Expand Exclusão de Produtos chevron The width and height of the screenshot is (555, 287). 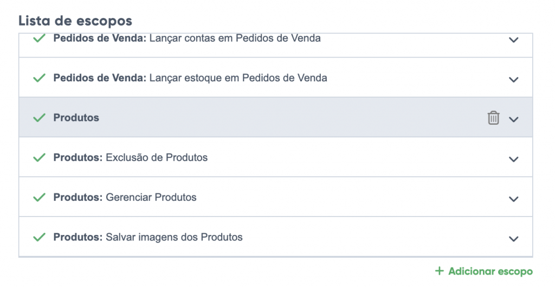514,159
